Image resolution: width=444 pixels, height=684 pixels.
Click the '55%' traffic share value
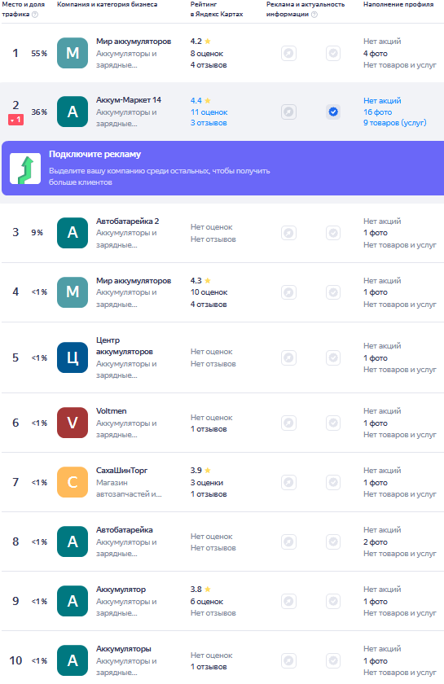pos(39,53)
